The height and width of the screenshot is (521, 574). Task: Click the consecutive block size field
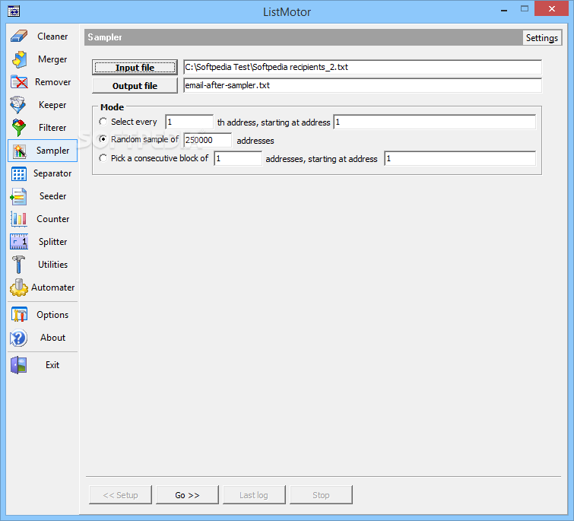[238, 158]
